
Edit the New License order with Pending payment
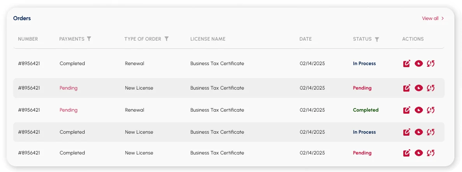407,88
